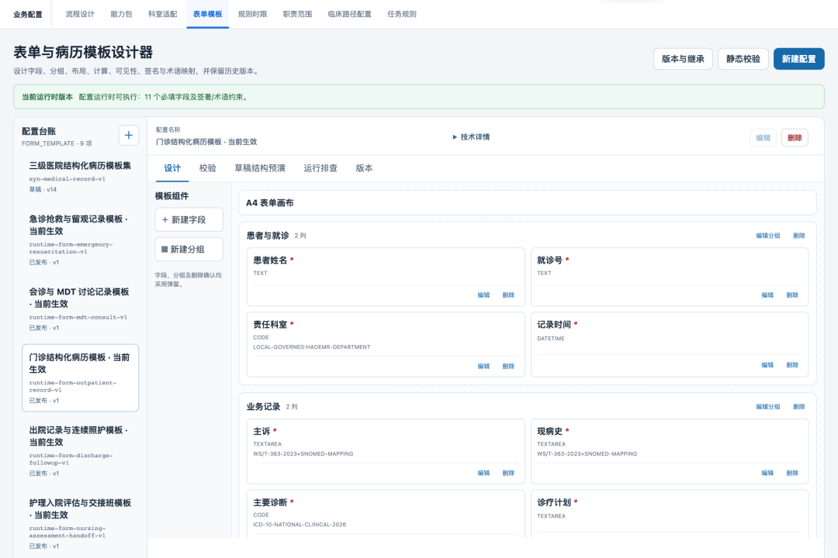
Task: Click the A4 表单画布 header
Action: 527,203
